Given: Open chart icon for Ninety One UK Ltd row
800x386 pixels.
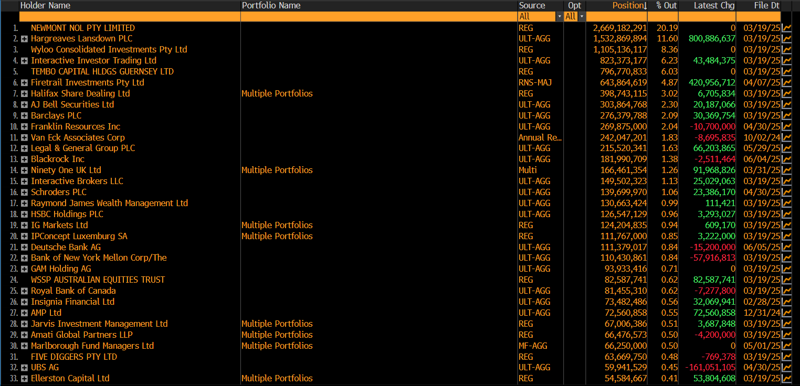Looking at the screenshot, I should coord(786,170).
